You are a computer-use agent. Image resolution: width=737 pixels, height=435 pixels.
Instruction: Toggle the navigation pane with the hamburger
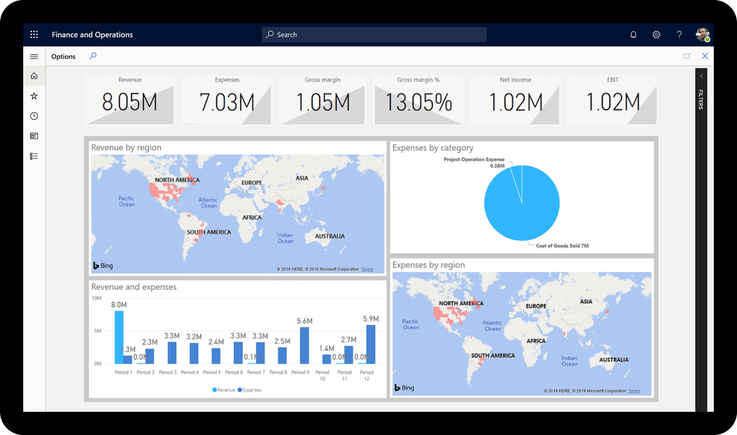pyautogui.click(x=34, y=56)
